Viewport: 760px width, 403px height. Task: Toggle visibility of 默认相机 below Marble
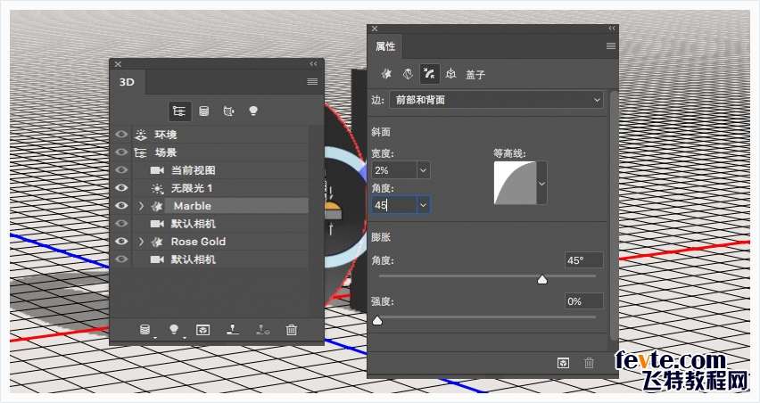(121, 223)
